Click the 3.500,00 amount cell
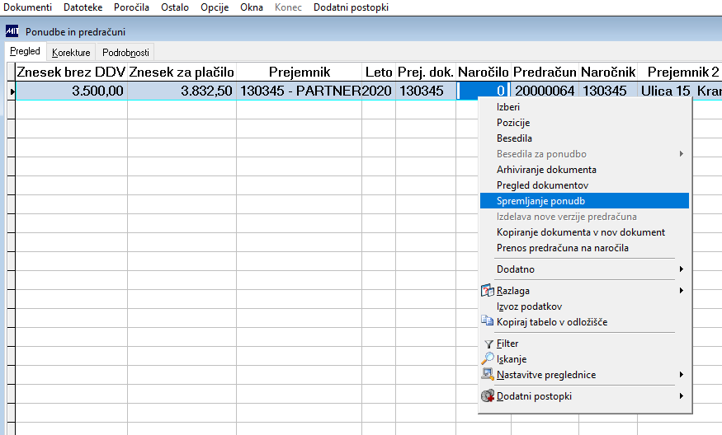The width and height of the screenshot is (722, 435). 71,91
